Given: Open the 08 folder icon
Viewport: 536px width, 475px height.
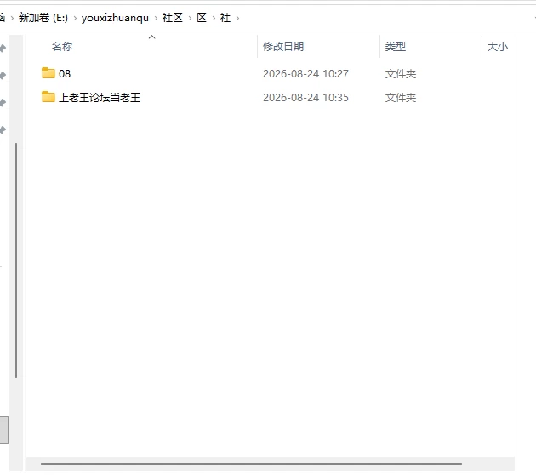Looking at the screenshot, I should tap(48, 73).
